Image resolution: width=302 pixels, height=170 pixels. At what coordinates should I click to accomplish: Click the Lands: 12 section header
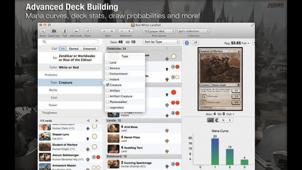[144, 120]
